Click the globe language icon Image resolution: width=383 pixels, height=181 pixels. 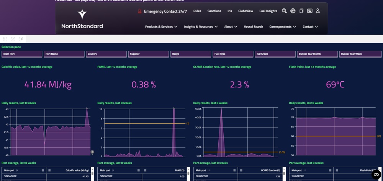(293, 11)
